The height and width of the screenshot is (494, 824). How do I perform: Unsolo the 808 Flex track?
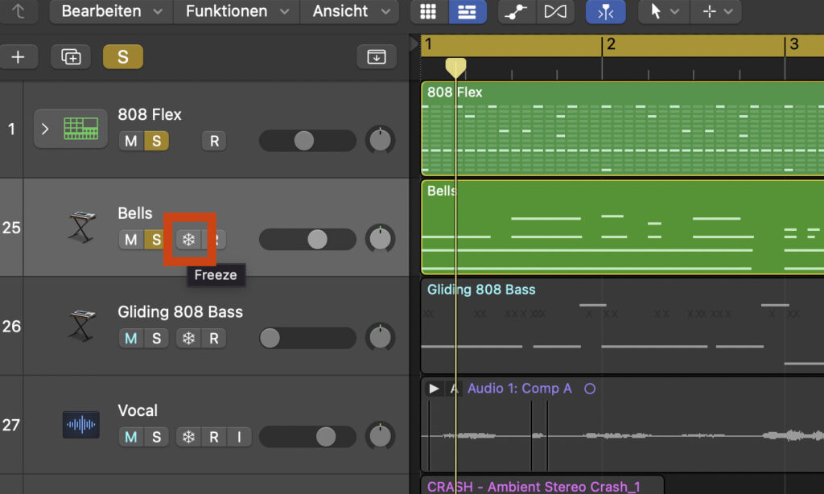[156, 141]
